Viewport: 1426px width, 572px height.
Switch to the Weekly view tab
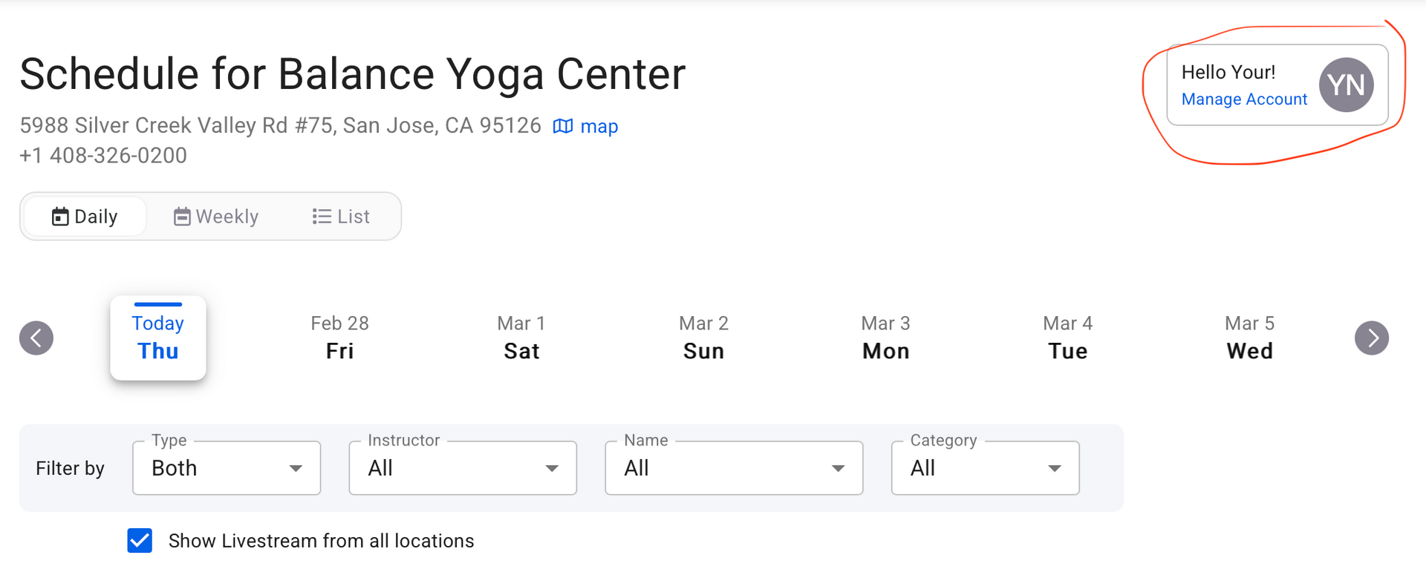(x=216, y=217)
